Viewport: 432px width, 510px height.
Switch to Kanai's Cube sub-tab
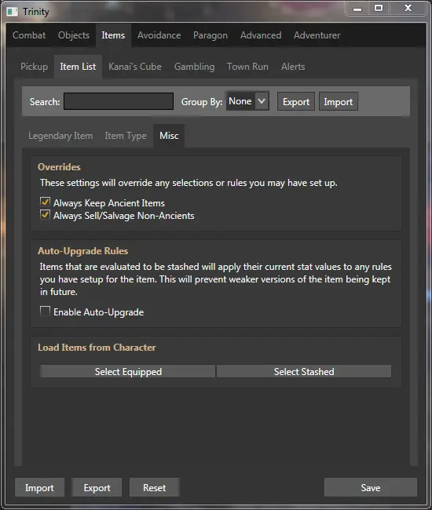[135, 67]
